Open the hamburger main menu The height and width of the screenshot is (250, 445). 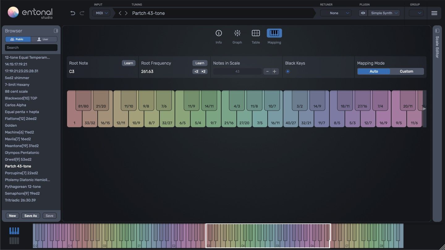(x=434, y=13)
